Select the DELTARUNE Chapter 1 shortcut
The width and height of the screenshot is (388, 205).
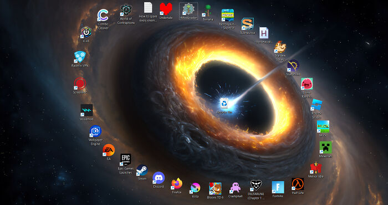pyautogui.click(x=256, y=186)
